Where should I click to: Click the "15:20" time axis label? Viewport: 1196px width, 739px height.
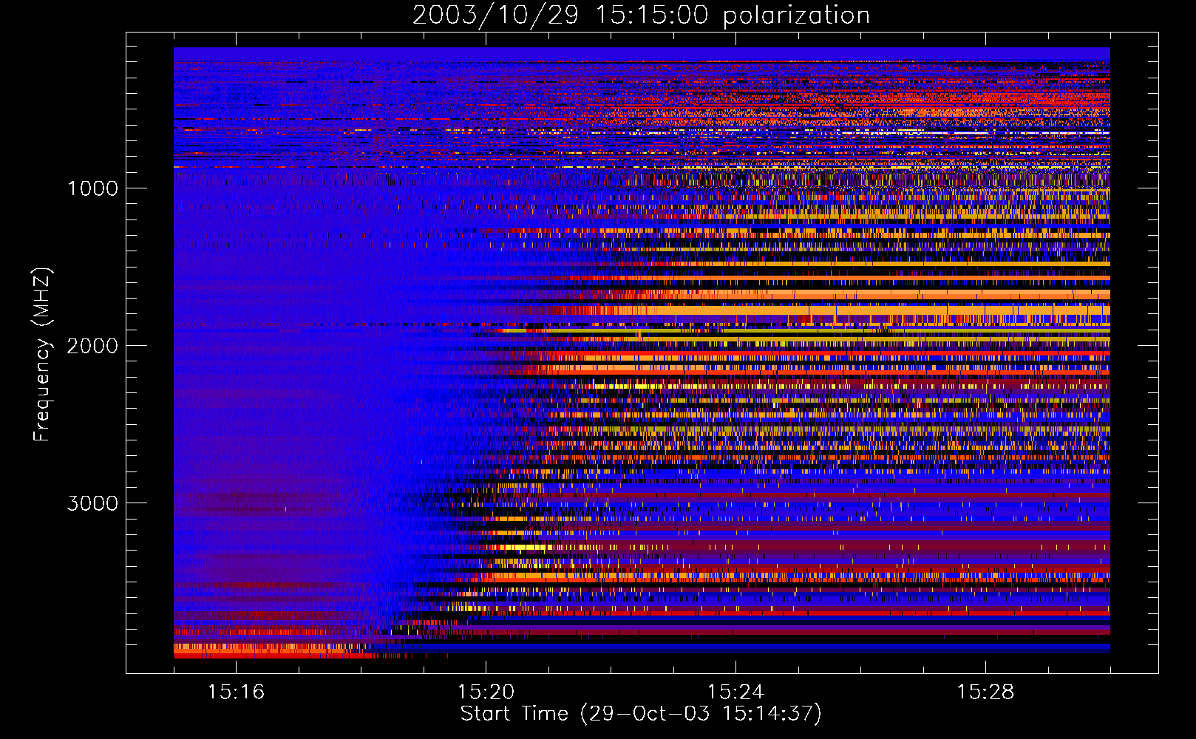coord(486,692)
